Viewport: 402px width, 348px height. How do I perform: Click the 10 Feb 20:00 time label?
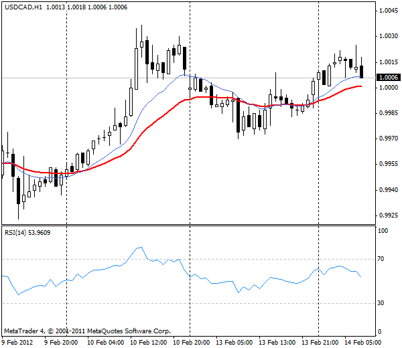(x=191, y=343)
